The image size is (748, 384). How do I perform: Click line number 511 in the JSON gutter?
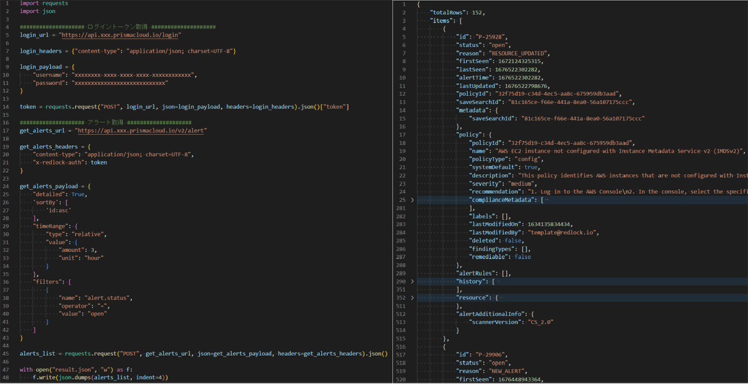(400, 306)
